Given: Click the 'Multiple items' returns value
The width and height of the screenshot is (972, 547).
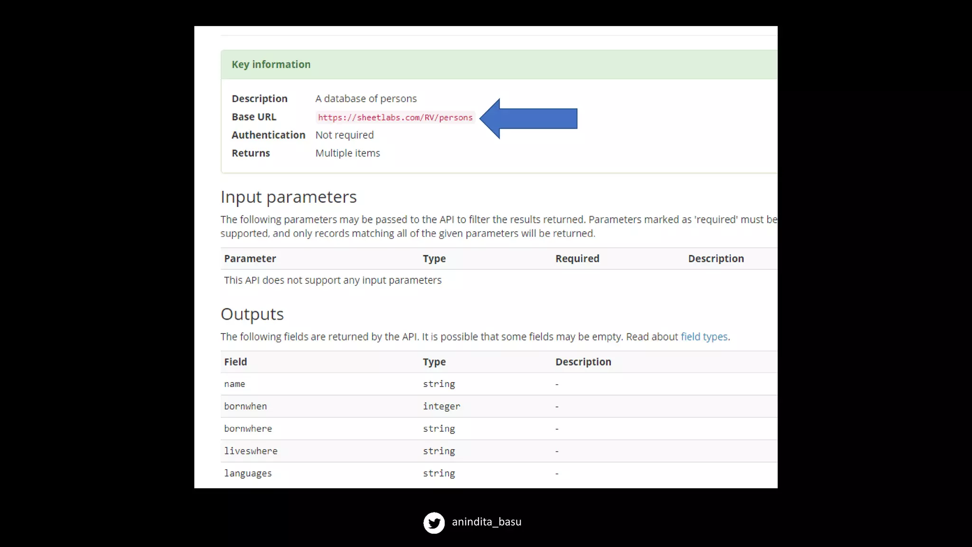Looking at the screenshot, I should pyautogui.click(x=347, y=153).
